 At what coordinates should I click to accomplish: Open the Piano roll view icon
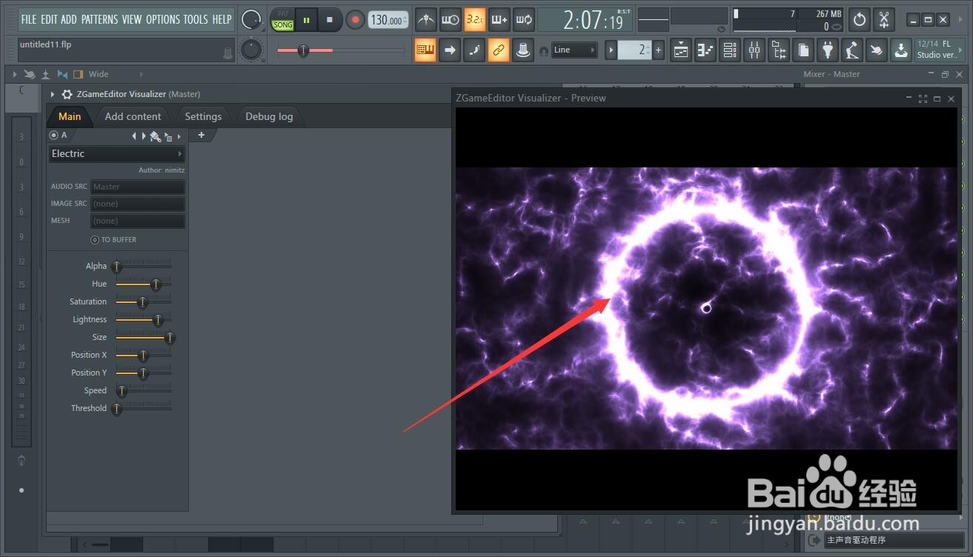tap(705, 50)
